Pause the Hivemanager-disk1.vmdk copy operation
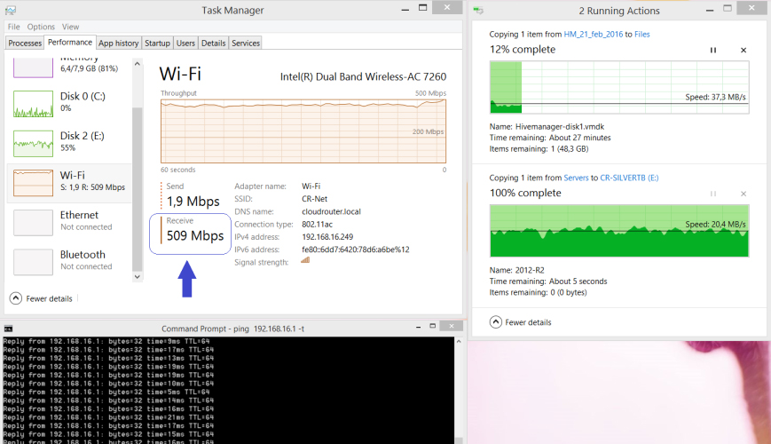Image resolution: width=771 pixels, height=444 pixels. coord(713,51)
